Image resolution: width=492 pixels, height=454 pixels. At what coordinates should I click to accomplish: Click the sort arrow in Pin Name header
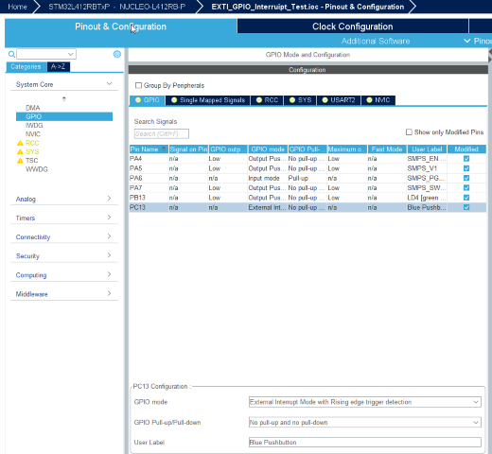point(164,148)
